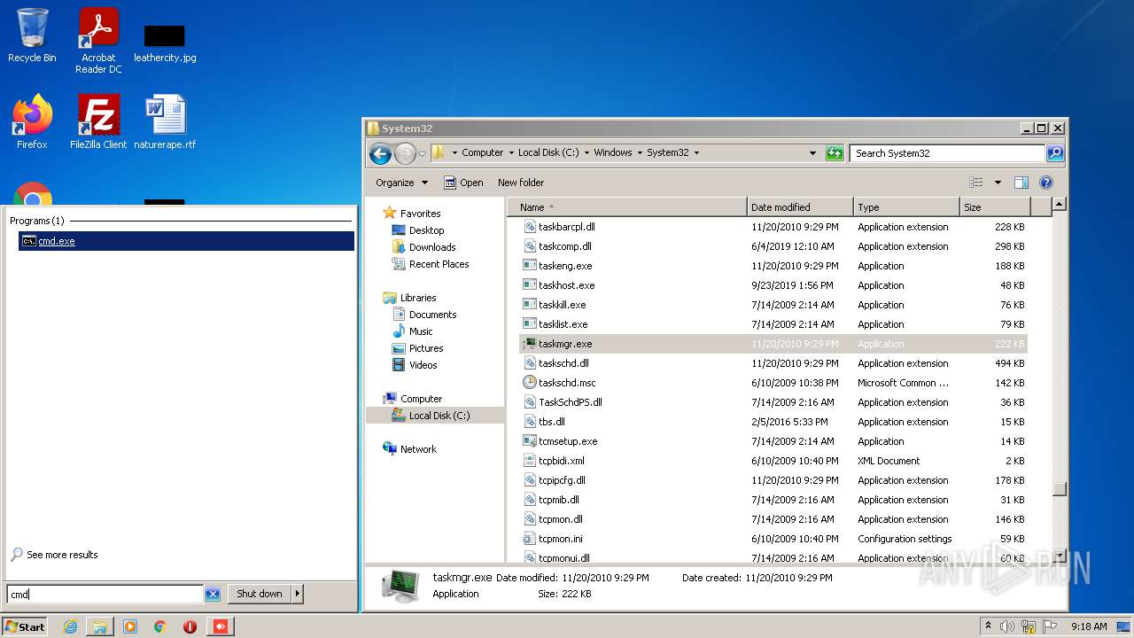Screen dimensions: 1134x638
Task: Open FileZilla Client desktop shortcut
Action: 98,121
